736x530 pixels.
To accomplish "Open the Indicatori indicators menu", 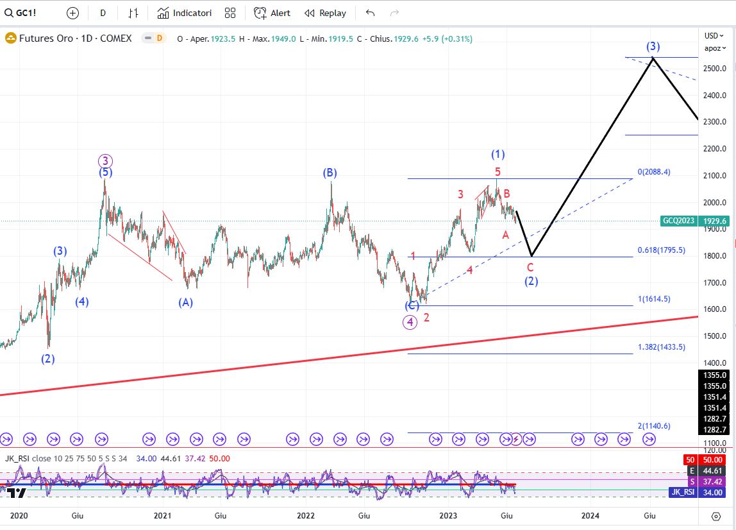I will 185,13.
